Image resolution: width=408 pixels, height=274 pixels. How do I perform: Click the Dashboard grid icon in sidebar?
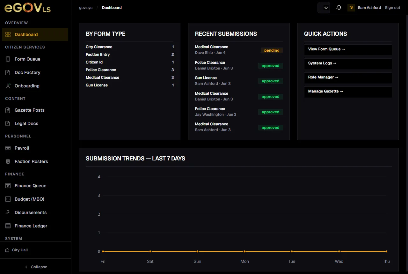[8, 34]
